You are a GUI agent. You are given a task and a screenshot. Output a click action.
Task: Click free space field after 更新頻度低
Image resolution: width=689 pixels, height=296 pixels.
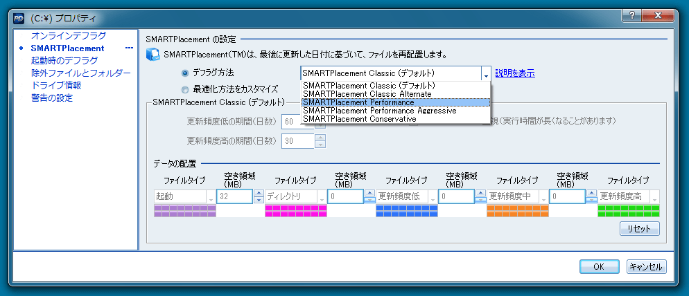[x=456, y=196]
